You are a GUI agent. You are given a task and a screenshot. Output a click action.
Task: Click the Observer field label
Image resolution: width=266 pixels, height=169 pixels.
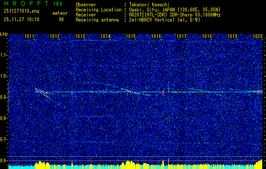86,5
